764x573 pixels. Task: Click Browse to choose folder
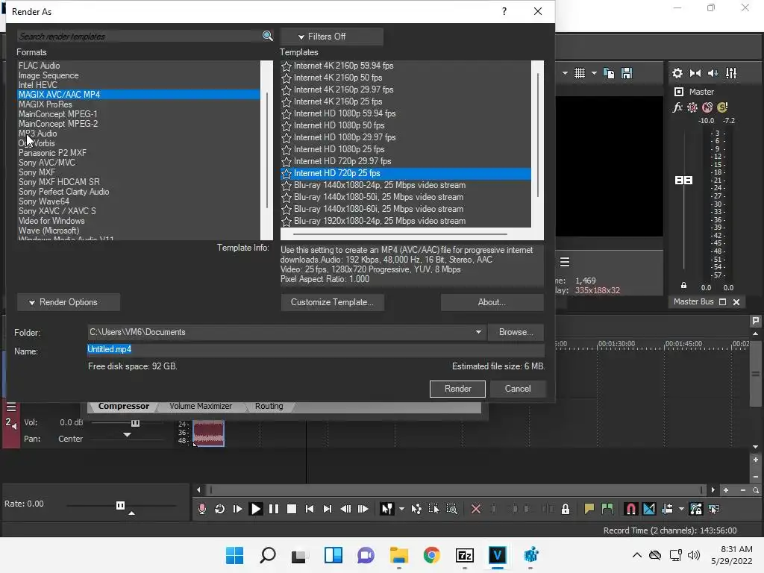(x=516, y=332)
